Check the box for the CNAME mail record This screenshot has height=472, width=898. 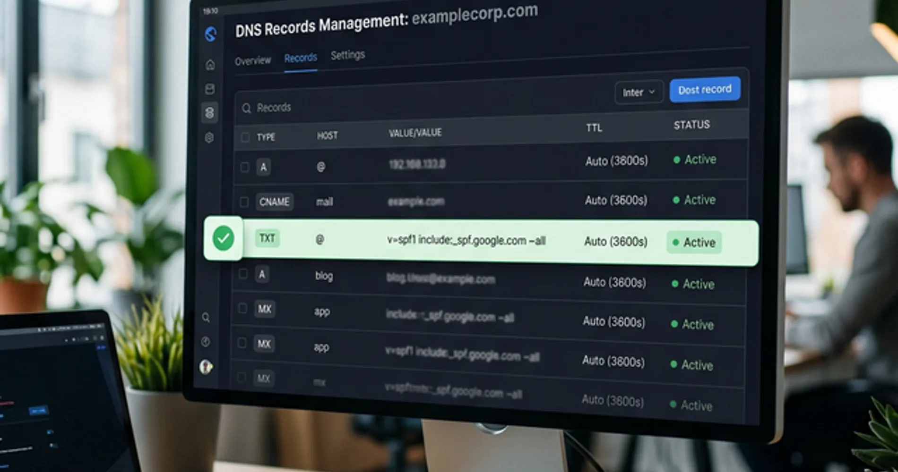244,202
